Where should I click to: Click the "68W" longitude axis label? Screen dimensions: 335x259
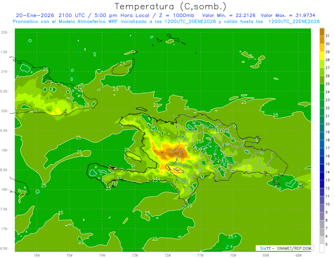pyautogui.click(x=298, y=255)
